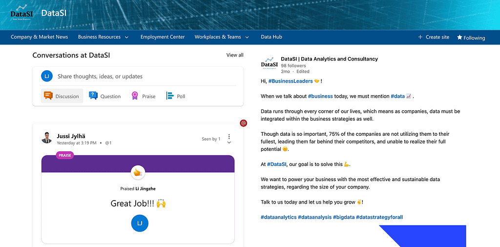The image size is (500, 247).
Task: Click the Conversations at DataSI heading
Action: click(71, 55)
